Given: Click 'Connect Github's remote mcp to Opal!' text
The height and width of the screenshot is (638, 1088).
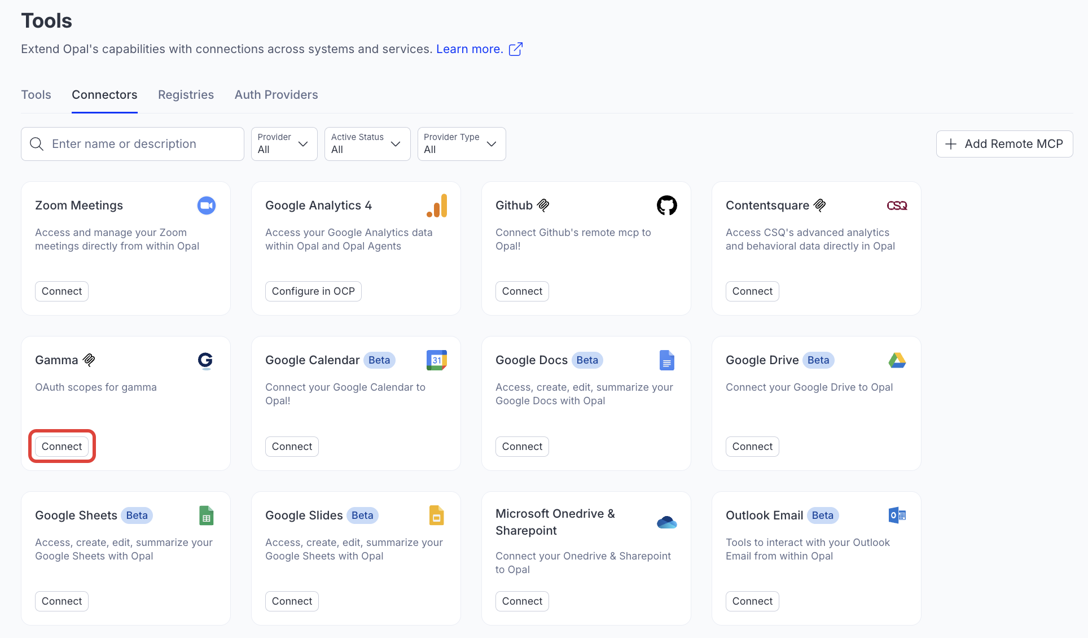Looking at the screenshot, I should (x=573, y=239).
